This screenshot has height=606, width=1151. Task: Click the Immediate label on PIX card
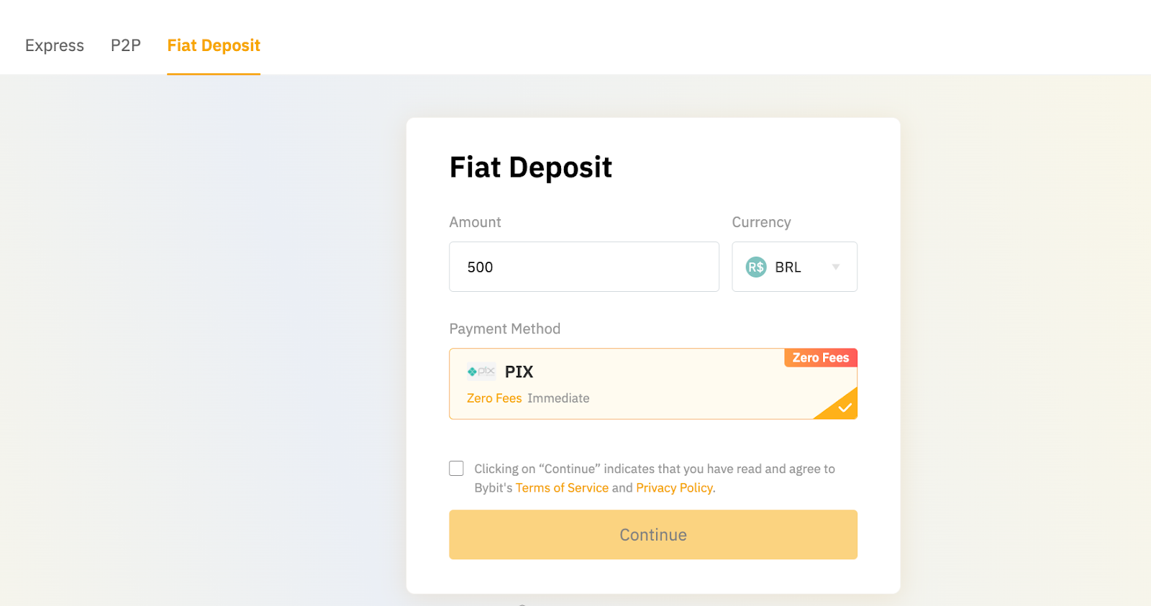point(558,398)
